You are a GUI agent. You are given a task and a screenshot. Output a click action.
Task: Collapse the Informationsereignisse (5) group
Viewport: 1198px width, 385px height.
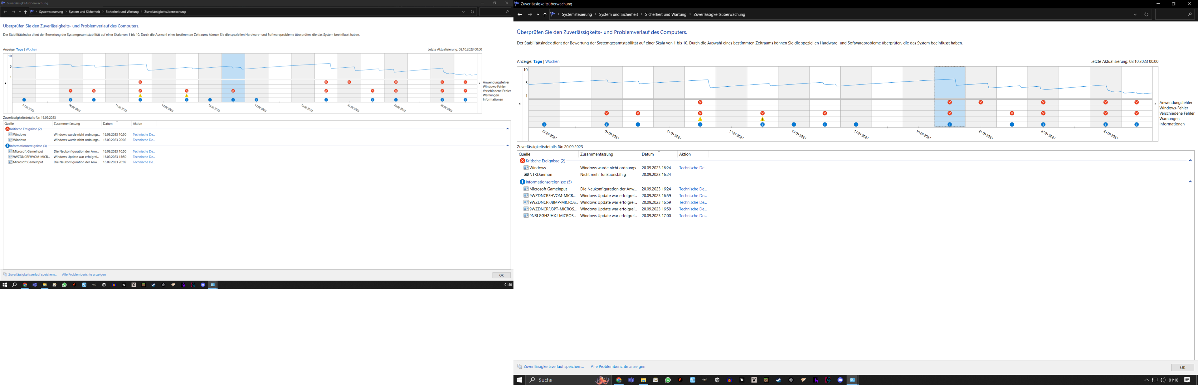[x=1190, y=182]
